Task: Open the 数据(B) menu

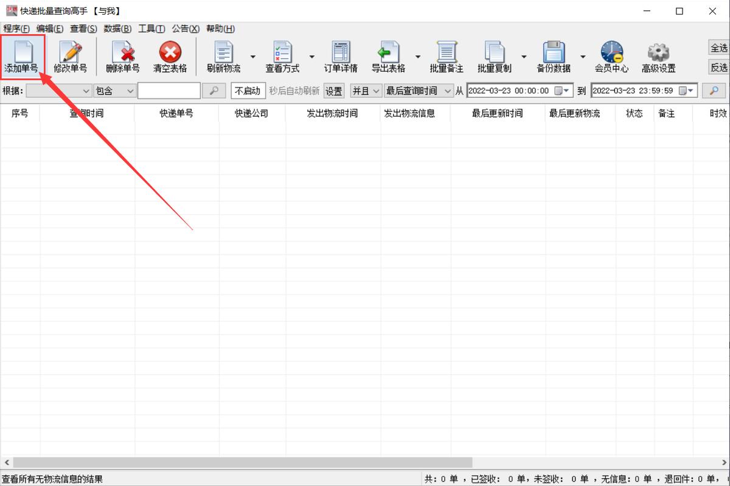Action: (x=117, y=29)
